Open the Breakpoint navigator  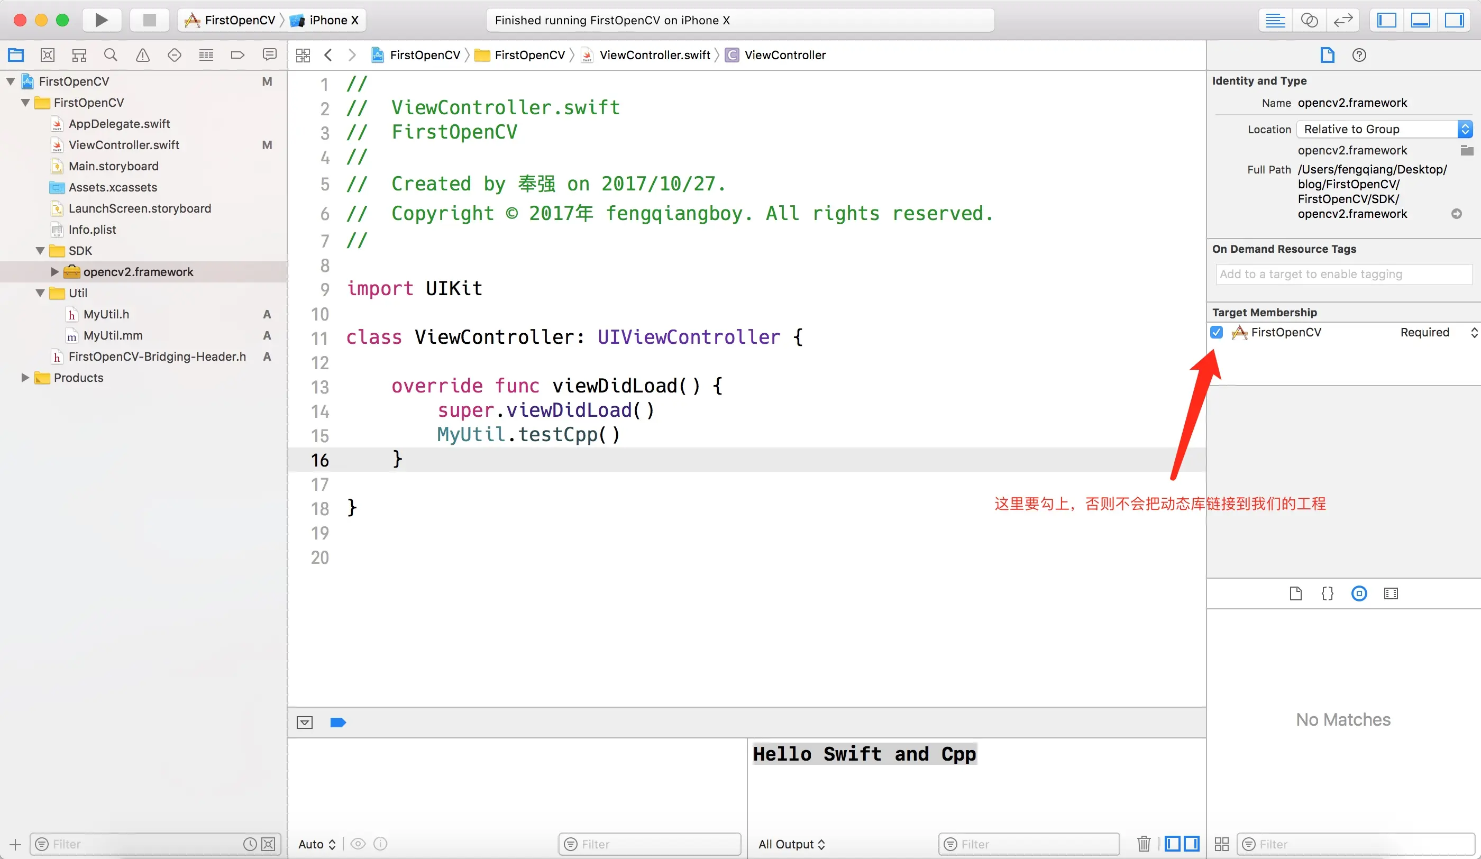coord(238,54)
